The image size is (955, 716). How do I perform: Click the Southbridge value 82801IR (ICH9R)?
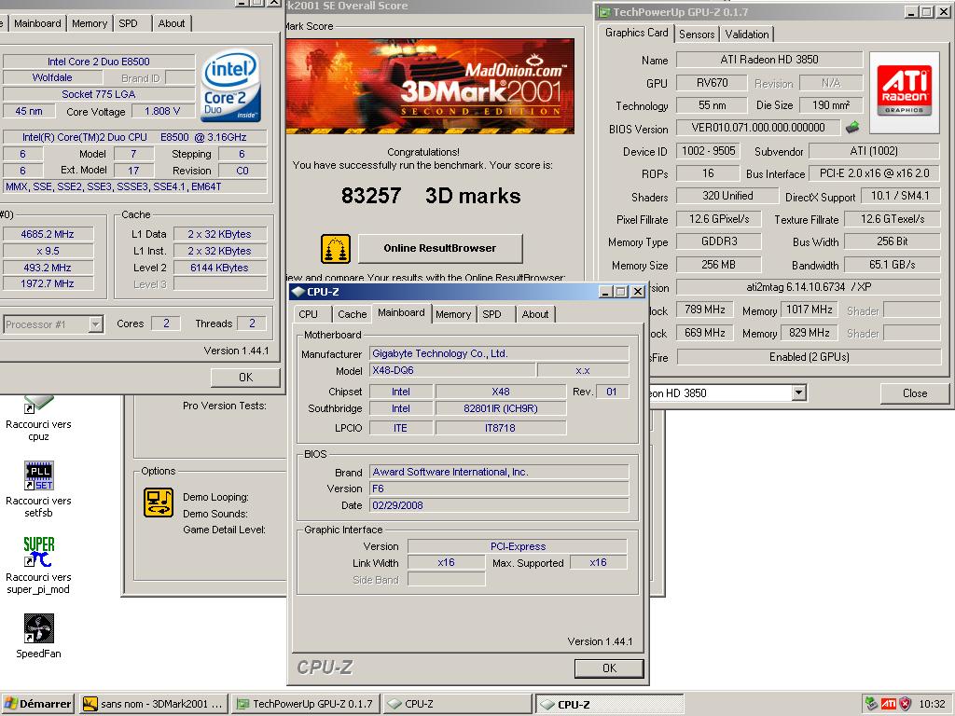[501, 408]
